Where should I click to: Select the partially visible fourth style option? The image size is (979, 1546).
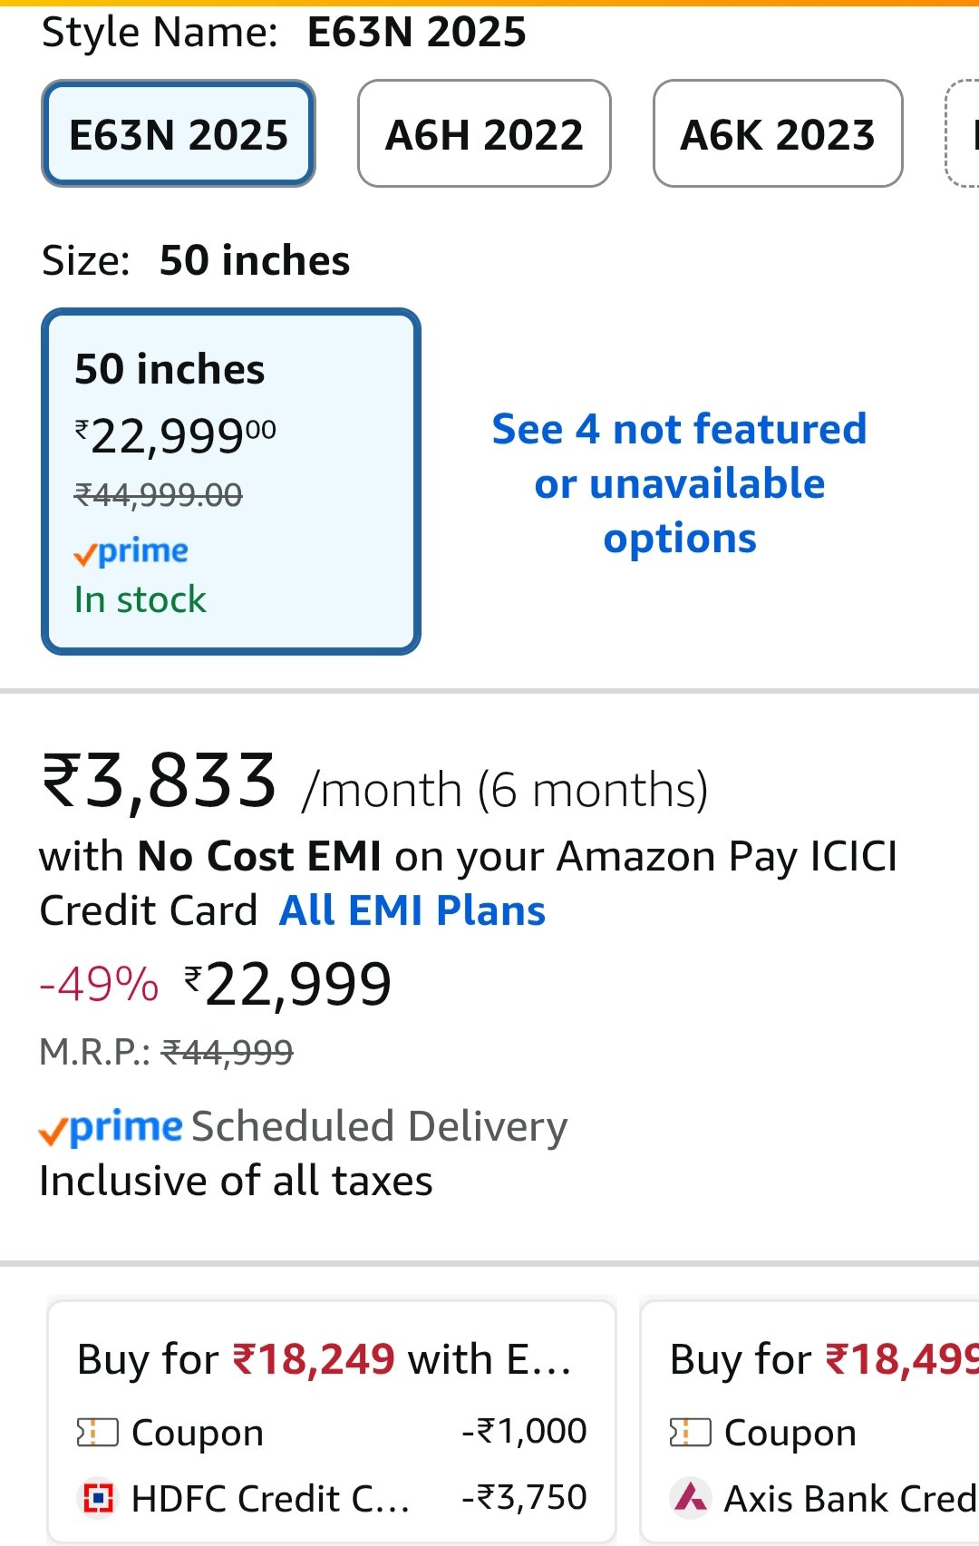964,134
